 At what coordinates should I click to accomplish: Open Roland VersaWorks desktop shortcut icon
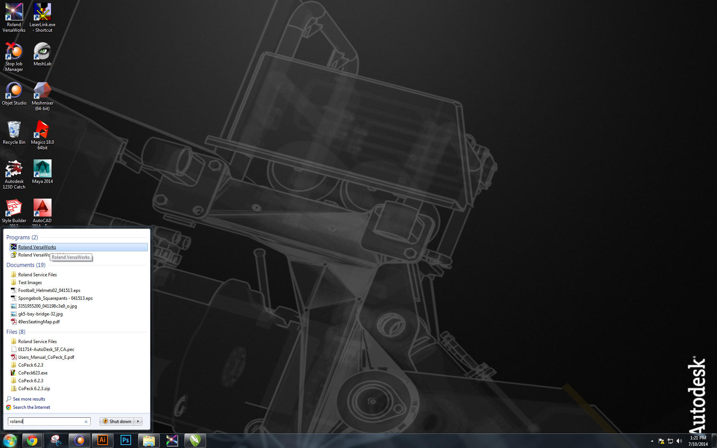pos(14,18)
